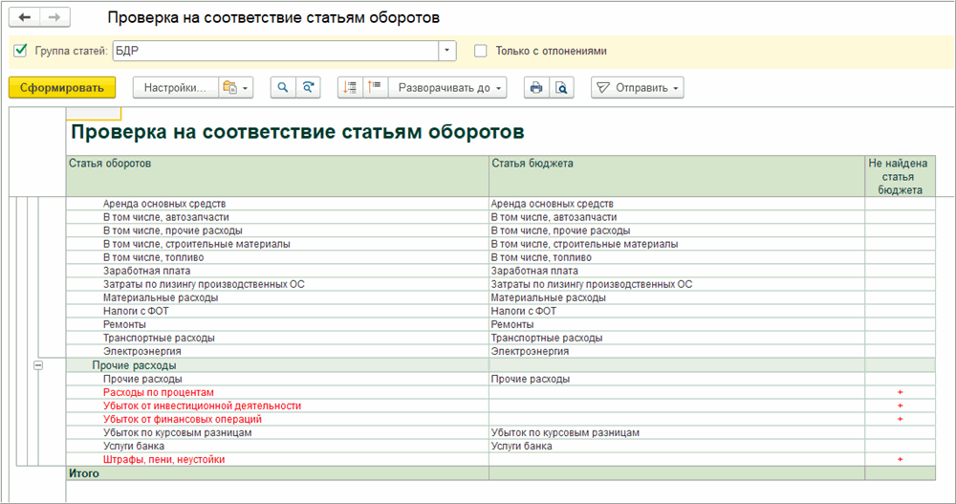Open the Отправить menu
Image resolution: width=956 pixels, height=504 pixels.
click(637, 88)
